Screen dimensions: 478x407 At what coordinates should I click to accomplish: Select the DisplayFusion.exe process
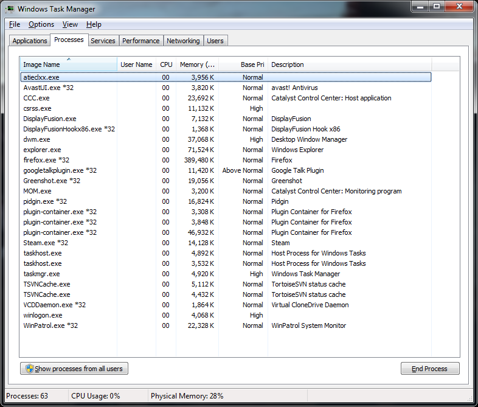click(x=226, y=119)
